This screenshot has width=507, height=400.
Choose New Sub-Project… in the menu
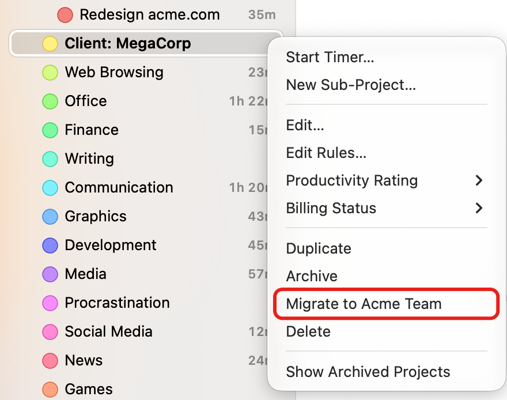(387, 85)
